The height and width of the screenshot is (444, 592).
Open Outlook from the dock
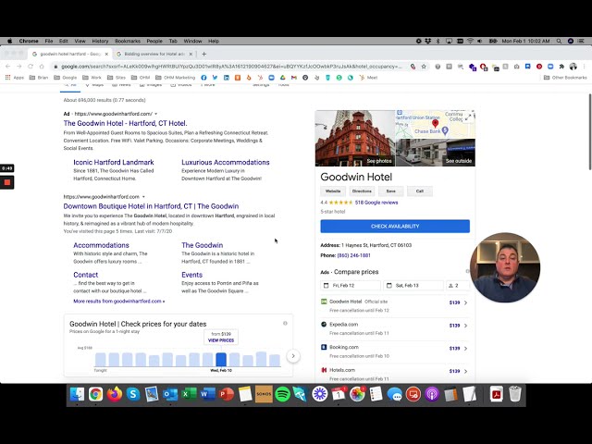click(170, 394)
